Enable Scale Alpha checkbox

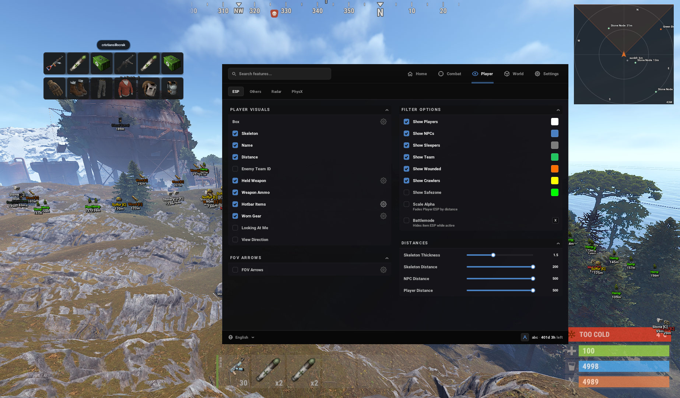[407, 204]
